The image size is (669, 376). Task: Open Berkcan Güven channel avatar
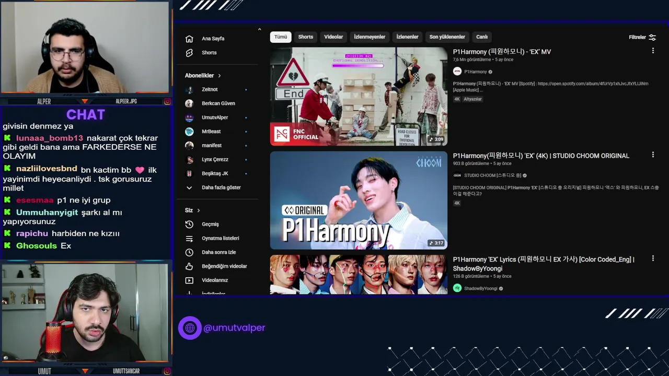point(189,103)
